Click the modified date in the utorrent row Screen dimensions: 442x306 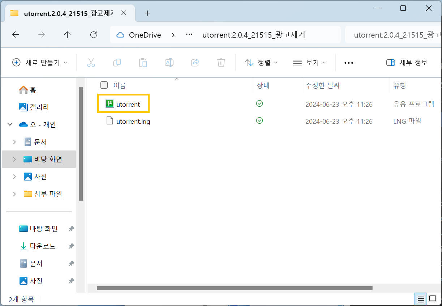[x=339, y=104]
